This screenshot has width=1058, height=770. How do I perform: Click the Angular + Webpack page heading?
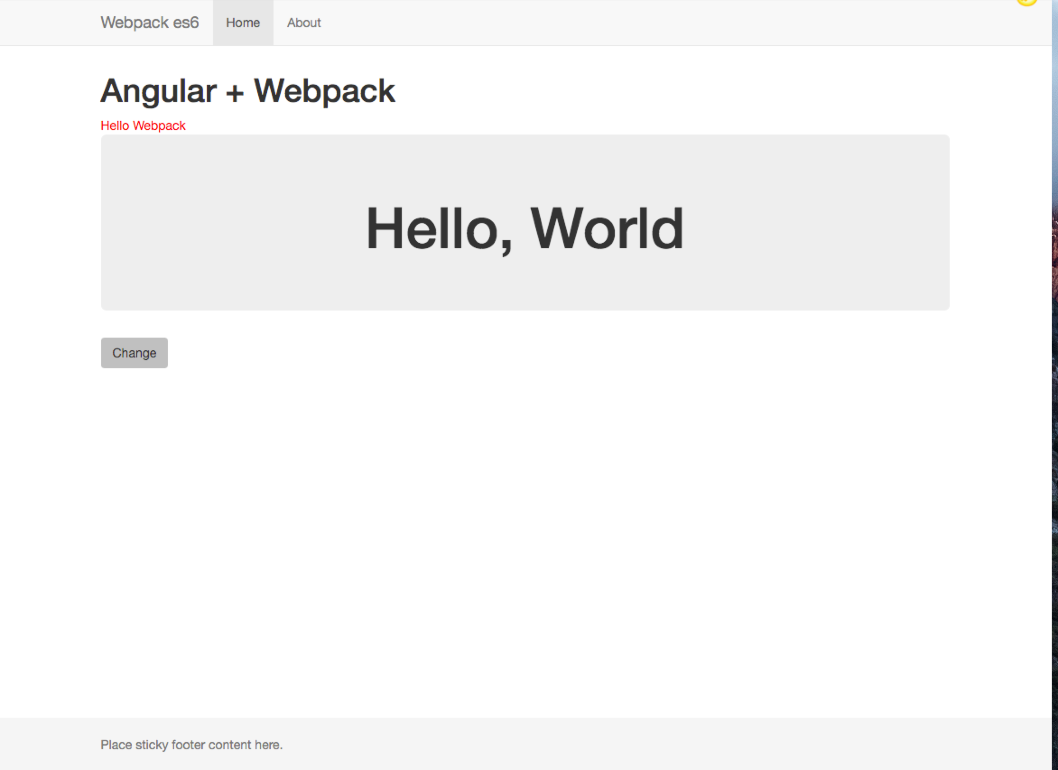(x=248, y=91)
